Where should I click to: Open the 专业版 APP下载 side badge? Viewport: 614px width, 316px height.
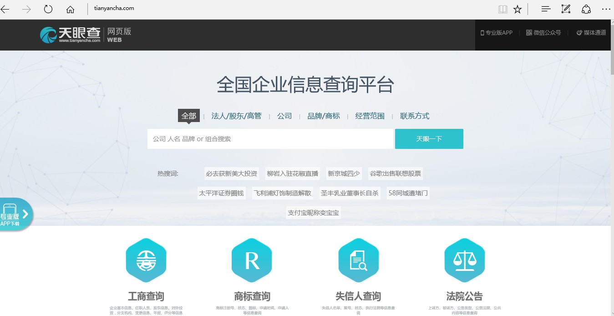16,214
